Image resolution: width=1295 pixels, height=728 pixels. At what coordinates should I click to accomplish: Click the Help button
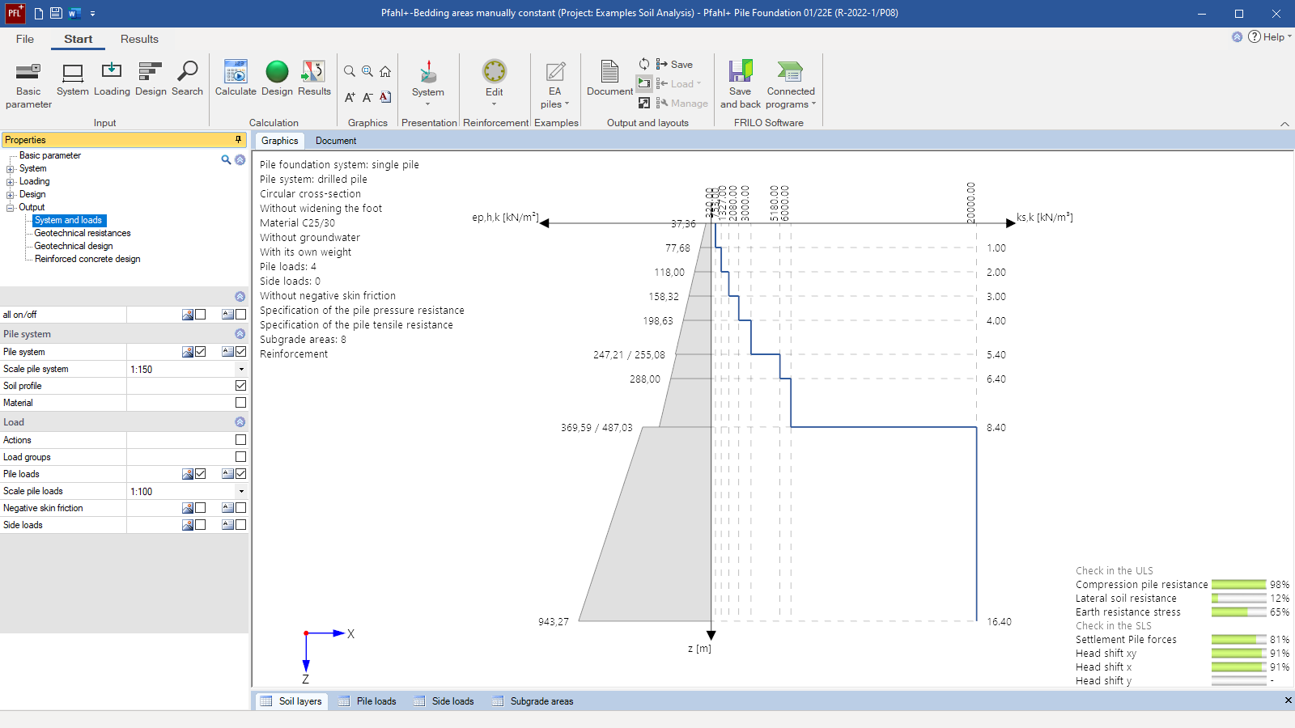pyautogui.click(x=1267, y=36)
